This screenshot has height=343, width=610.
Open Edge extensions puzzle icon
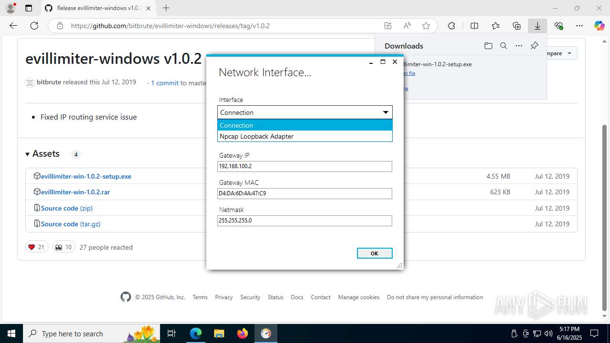click(451, 26)
